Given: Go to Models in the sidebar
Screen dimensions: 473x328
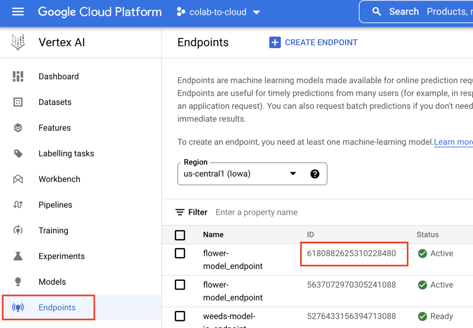Looking at the screenshot, I should [x=52, y=282].
